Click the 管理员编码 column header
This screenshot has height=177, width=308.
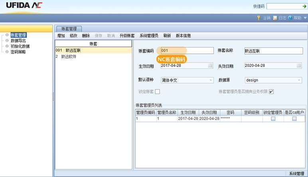(146, 112)
